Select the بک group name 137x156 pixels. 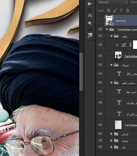124,147
